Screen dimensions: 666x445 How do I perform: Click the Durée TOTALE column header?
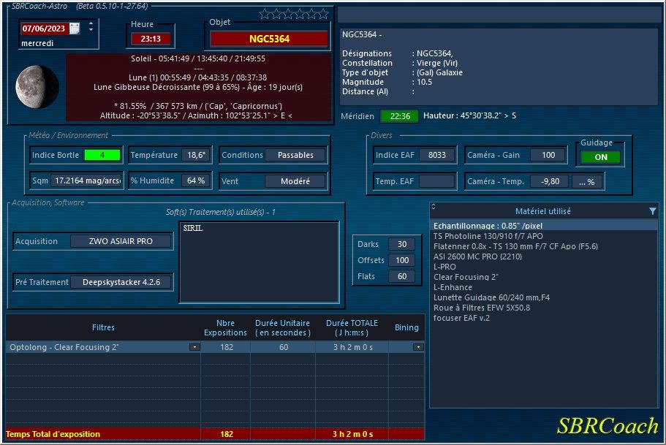tap(352, 327)
